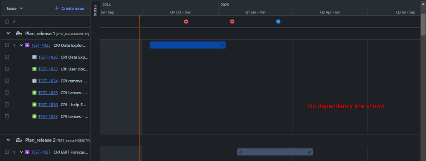The image size is (426, 161).
Task: Tick the checkbox for TEST-1037
Action: coord(7,117)
